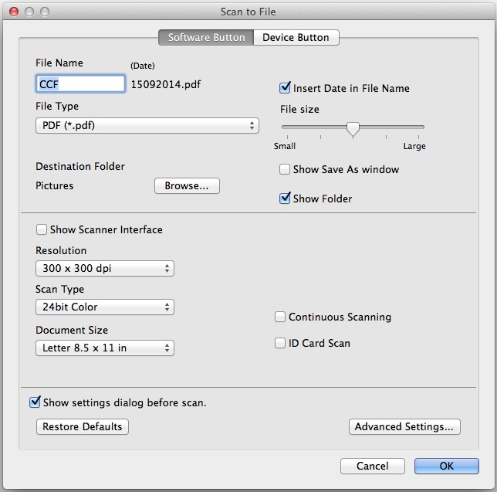
Task: Switch to the Device Button tab
Action: 296,37
